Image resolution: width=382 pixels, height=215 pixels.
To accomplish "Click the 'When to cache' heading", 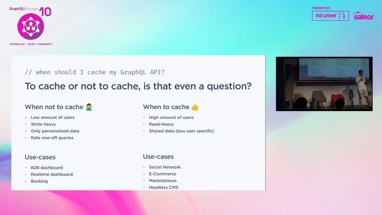I will (x=166, y=107).
